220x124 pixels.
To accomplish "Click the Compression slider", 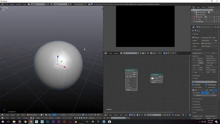I will tap(205, 95).
